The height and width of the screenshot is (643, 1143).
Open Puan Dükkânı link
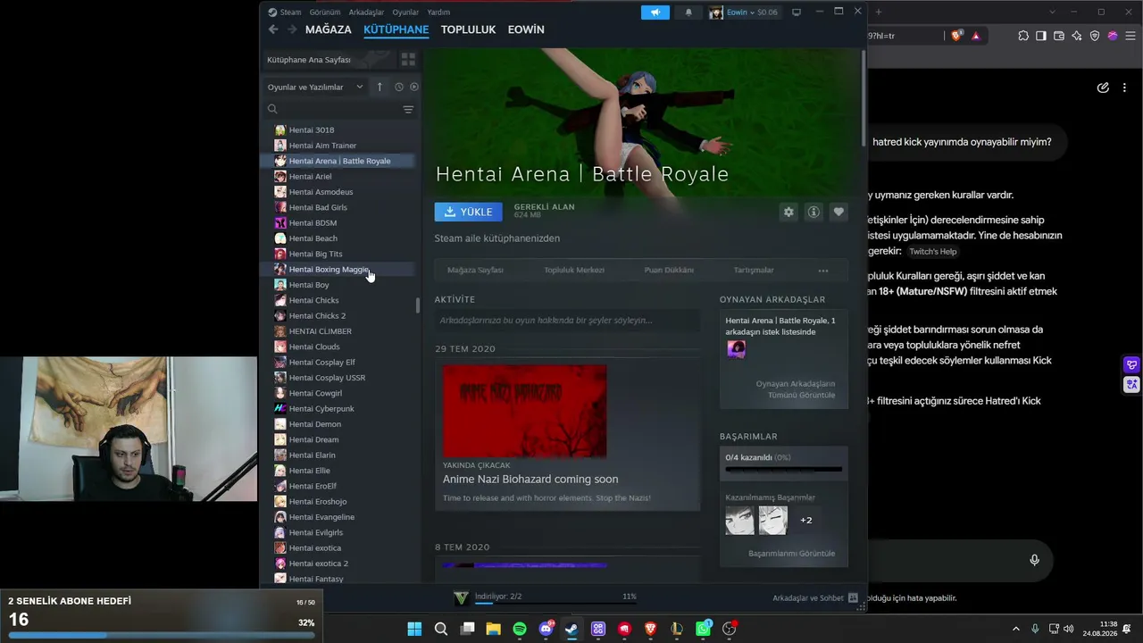pyautogui.click(x=669, y=270)
